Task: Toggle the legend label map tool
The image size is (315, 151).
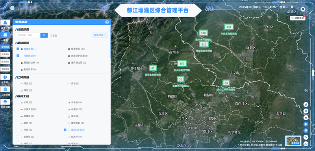Action: [306, 131]
